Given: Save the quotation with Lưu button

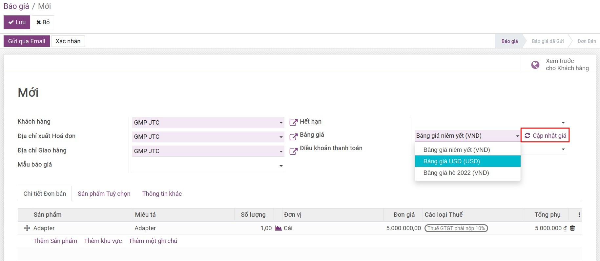Looking at the screenshot, I should (x=17, y=22).
